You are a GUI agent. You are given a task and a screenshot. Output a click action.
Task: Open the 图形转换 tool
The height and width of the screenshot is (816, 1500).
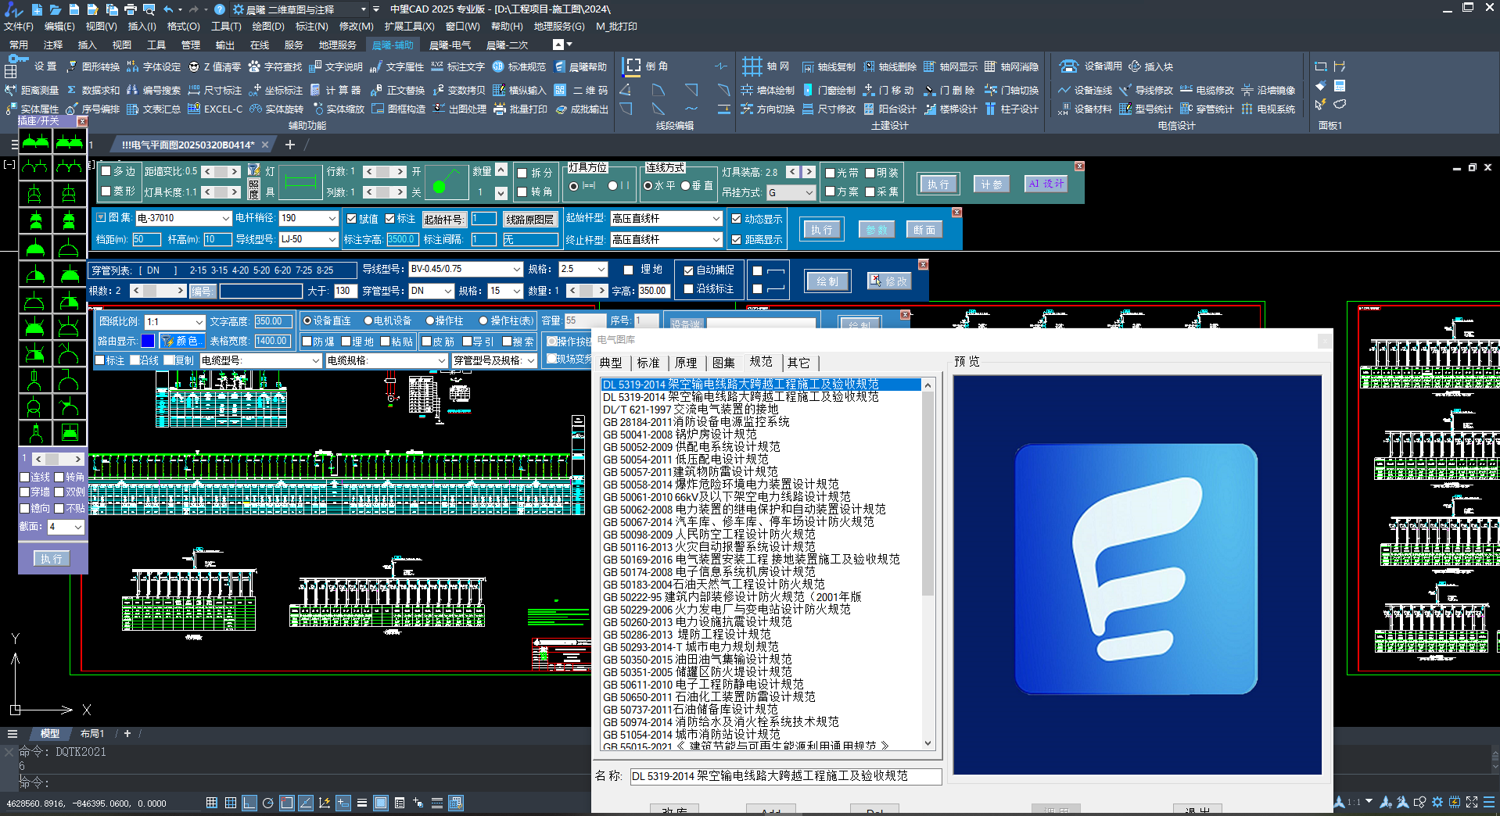pyautogui.click(x=93, y=67)
